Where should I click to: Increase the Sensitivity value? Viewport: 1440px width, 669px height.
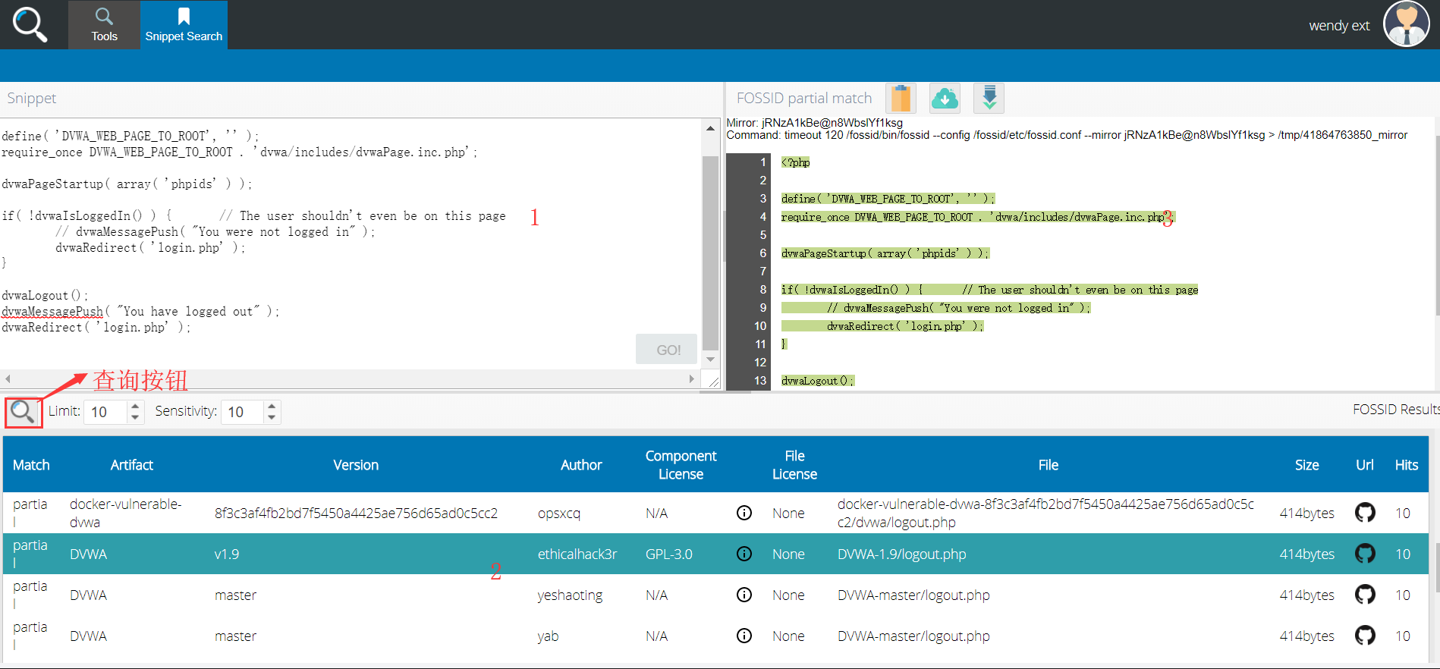tap(272, 407)
